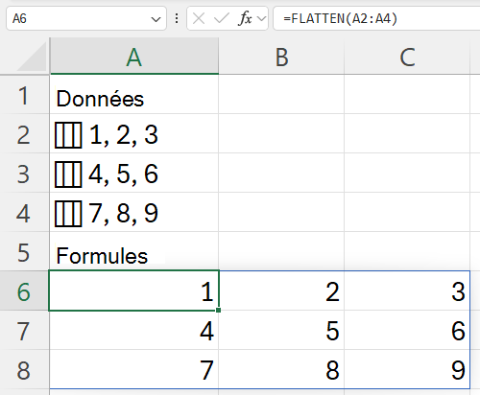Click cell containing 'Données'
This screenshot has height=395, width=480.
[x=134, y=95]
